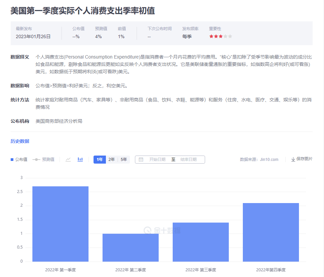Viewport: 324px width, 277px height.
Task: Switch to the 2年 time range tab
Action: (x=111, y=160)
